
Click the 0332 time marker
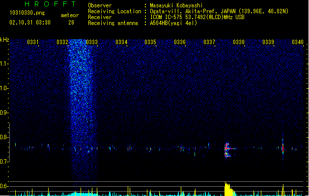(62, 42)
